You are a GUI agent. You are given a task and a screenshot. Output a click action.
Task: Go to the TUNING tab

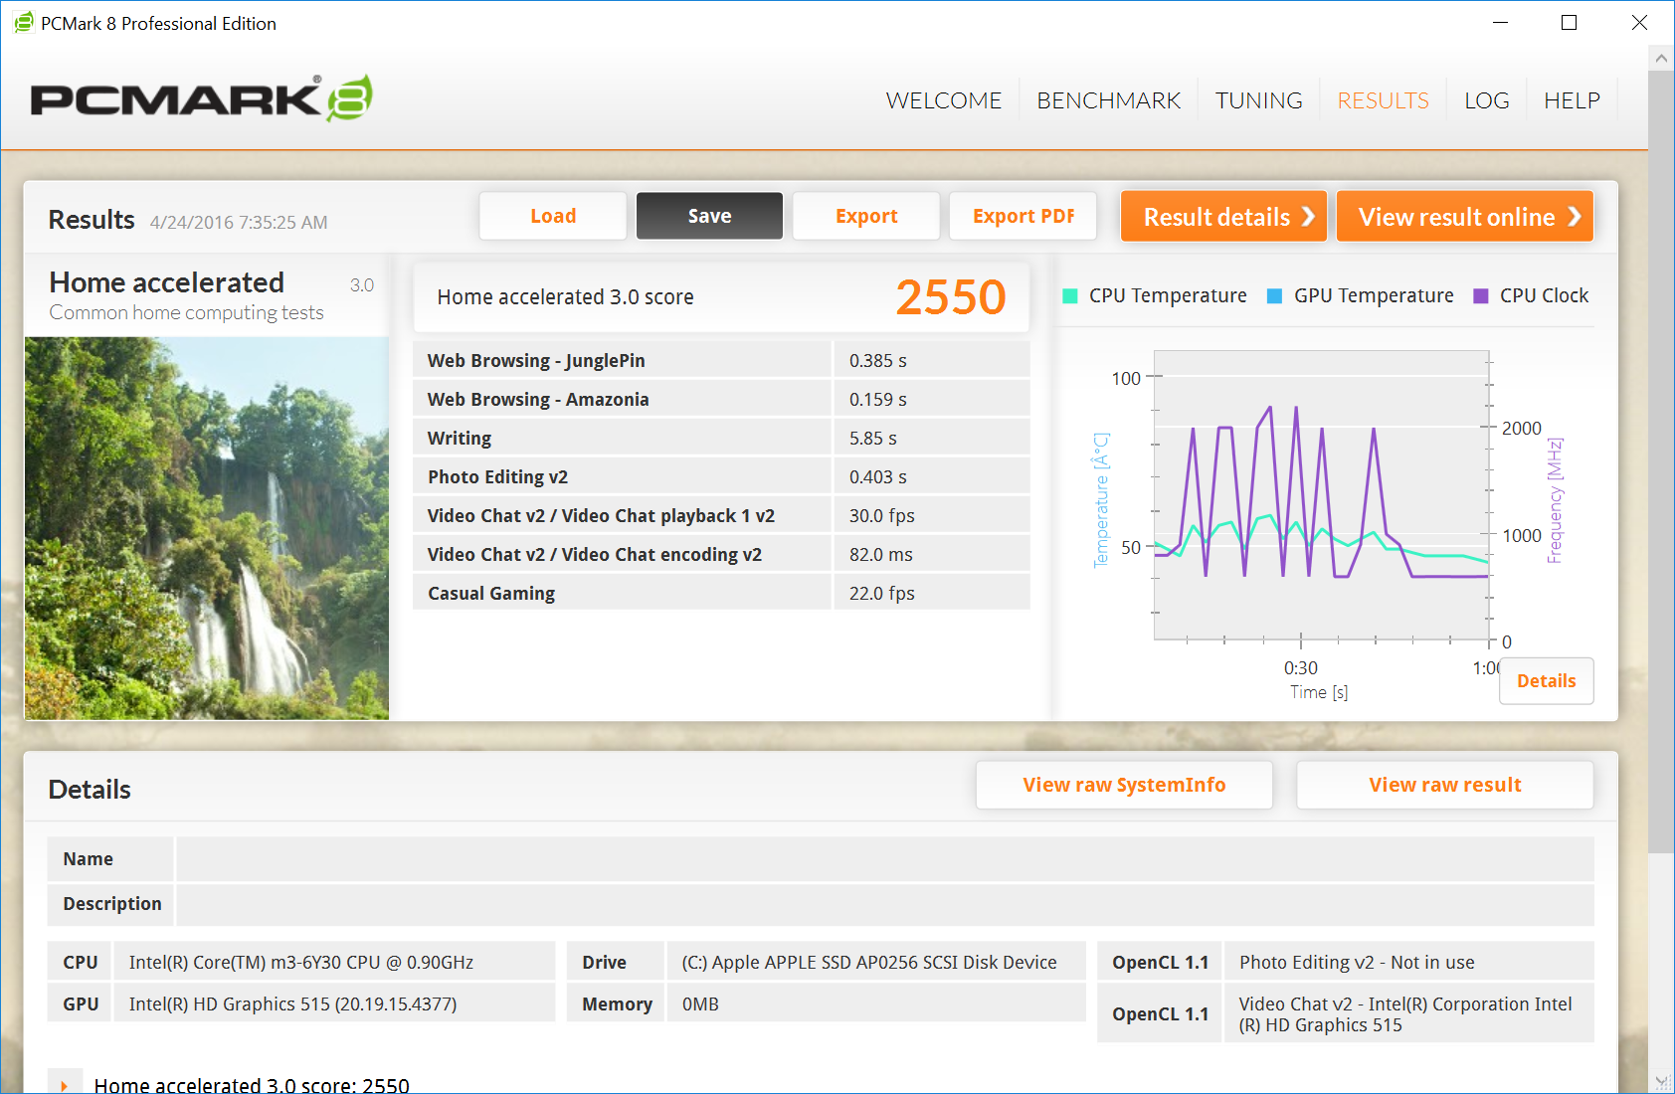[x=1259, y=100]
